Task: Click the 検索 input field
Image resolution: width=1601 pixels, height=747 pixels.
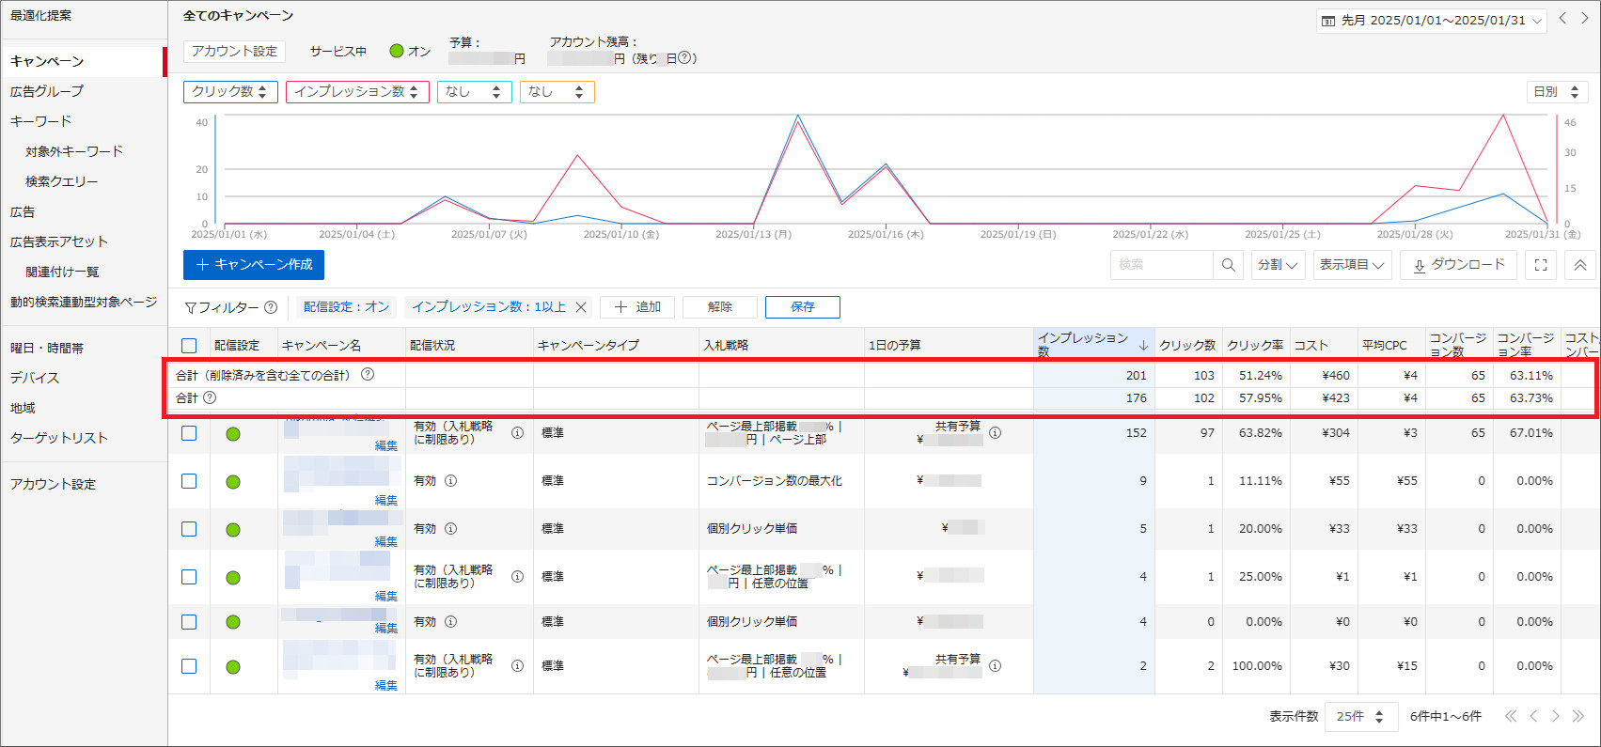Action: [x=1162, y=265]
